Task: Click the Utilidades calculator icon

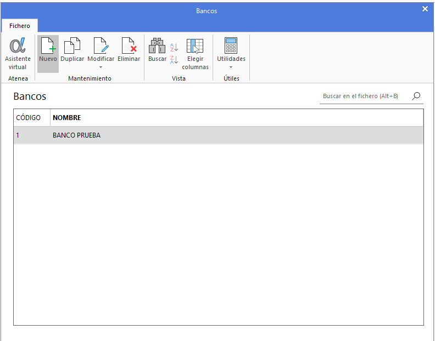Action: tap(231, 46)
